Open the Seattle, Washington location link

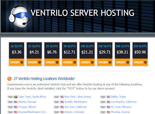(x=76, y=102)
